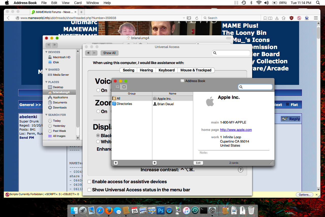Collapse DEVICES section in Finder sidebar

(x=46, y=52)
